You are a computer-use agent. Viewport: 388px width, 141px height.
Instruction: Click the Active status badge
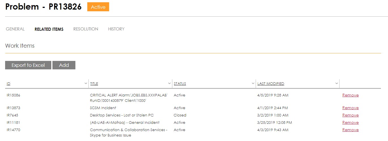pos(98,7)
